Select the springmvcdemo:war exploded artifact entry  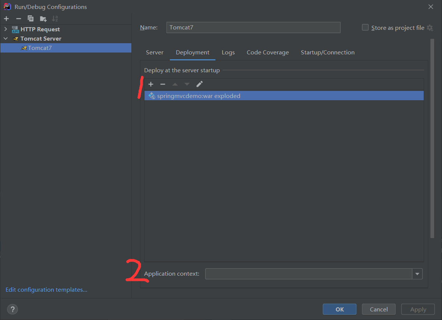(x=198, y=96)
